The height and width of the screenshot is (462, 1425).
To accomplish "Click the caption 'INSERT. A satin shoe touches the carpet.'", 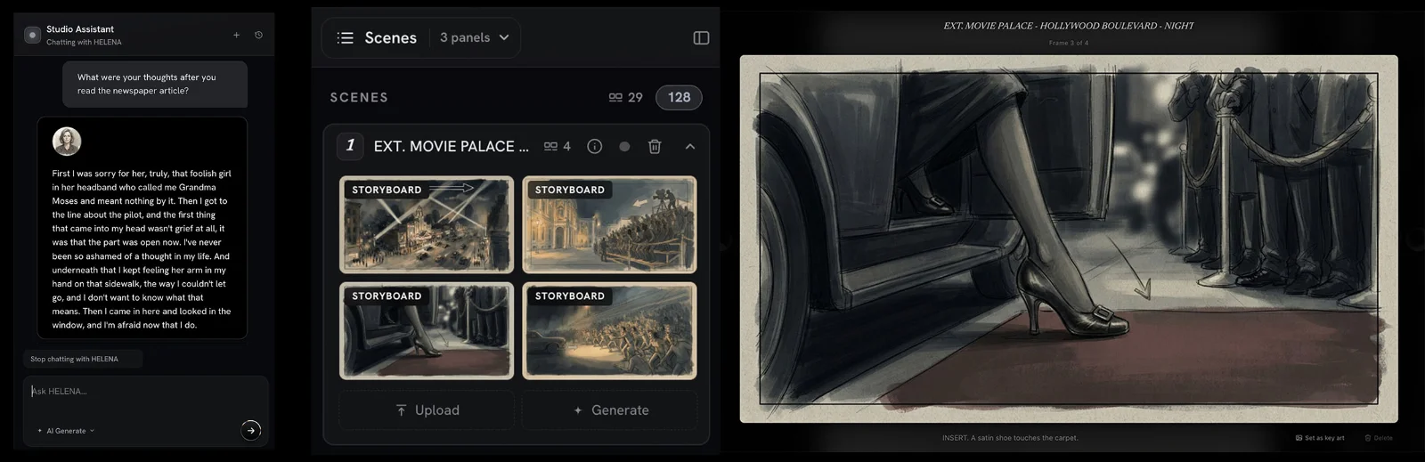I will tap(1010, 438).
